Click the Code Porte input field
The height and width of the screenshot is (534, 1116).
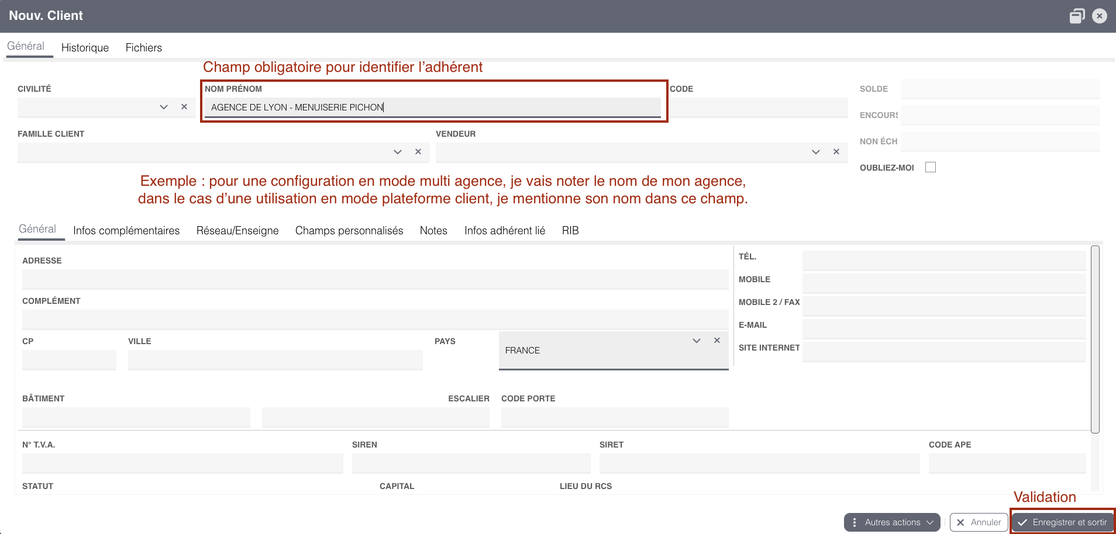pos(615,417)
